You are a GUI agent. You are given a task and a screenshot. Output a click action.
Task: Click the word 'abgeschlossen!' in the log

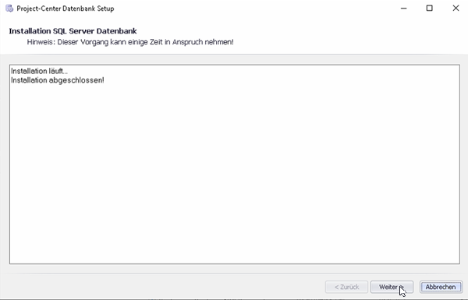click(x=76, y=80)
